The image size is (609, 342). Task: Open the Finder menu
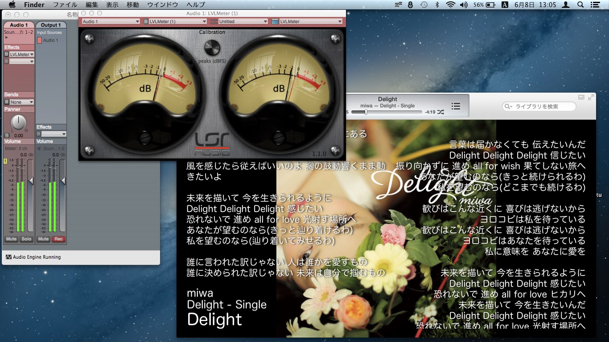pos(34,5)
